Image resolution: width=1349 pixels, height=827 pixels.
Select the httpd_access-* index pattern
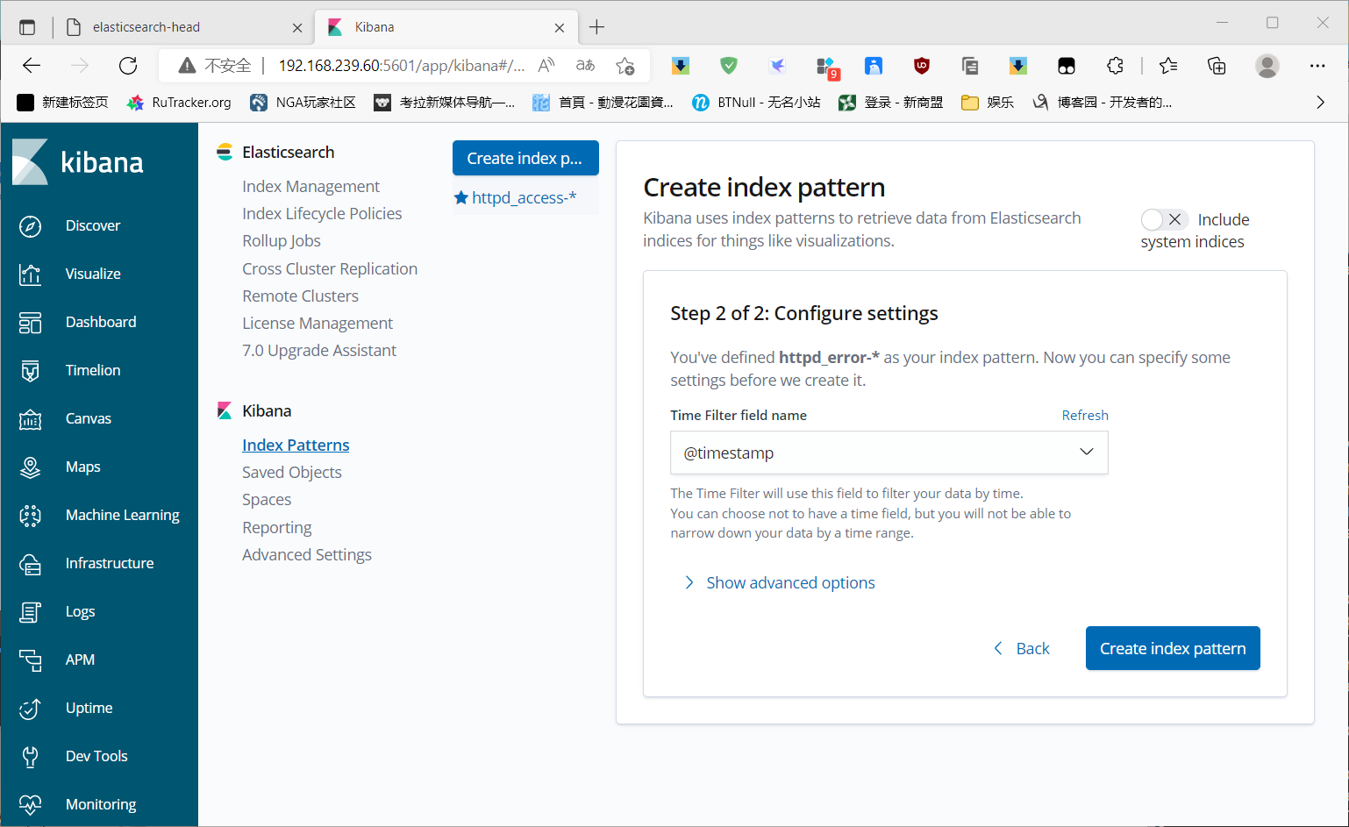coord(524,197)
